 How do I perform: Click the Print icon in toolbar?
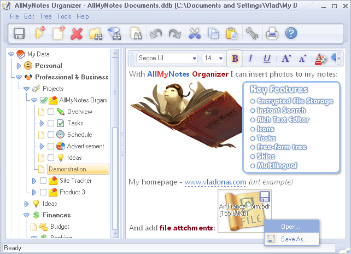(x=272, y=34)
